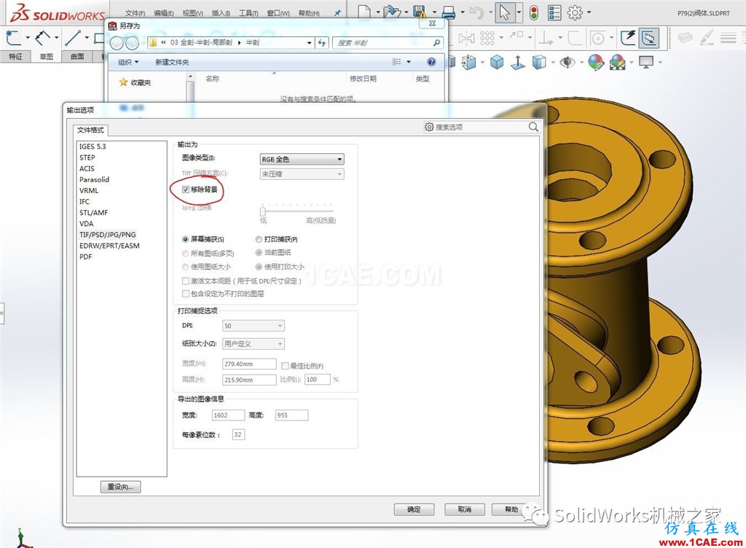Click the refresh arrows beside the path bar
The image size is (746, 548).
point(321,43)
